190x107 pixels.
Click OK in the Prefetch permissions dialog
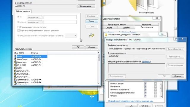click(131, 106)
